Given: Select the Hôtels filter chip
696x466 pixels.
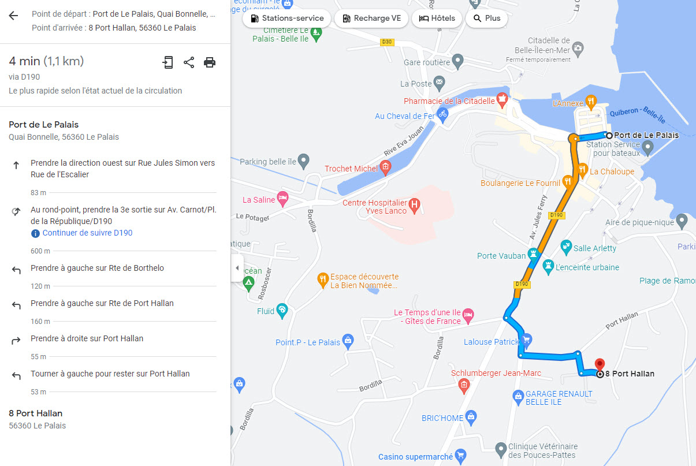Looking at the screenshot, I should click(x=437, y=18).
